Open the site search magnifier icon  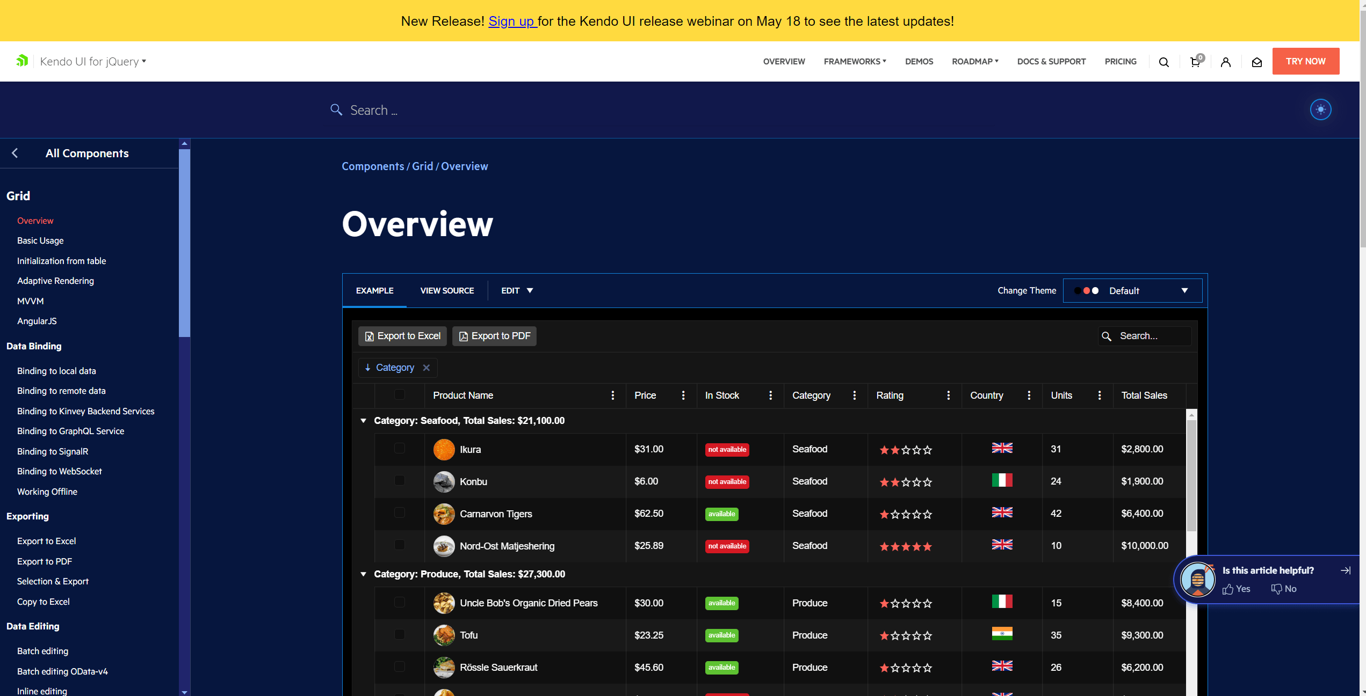point(1164,62)
